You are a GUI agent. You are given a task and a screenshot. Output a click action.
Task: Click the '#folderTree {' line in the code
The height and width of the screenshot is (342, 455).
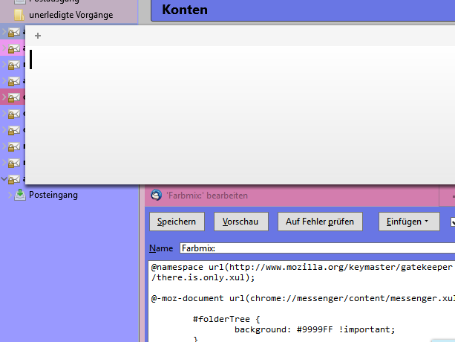(226, 319)
